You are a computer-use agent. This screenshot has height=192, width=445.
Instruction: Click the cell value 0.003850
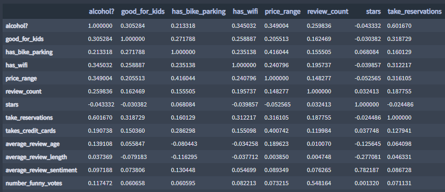click(x=277, y=157)
